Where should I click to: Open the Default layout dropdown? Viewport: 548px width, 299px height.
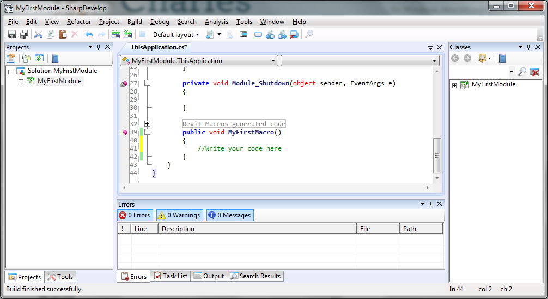(176, 35)
